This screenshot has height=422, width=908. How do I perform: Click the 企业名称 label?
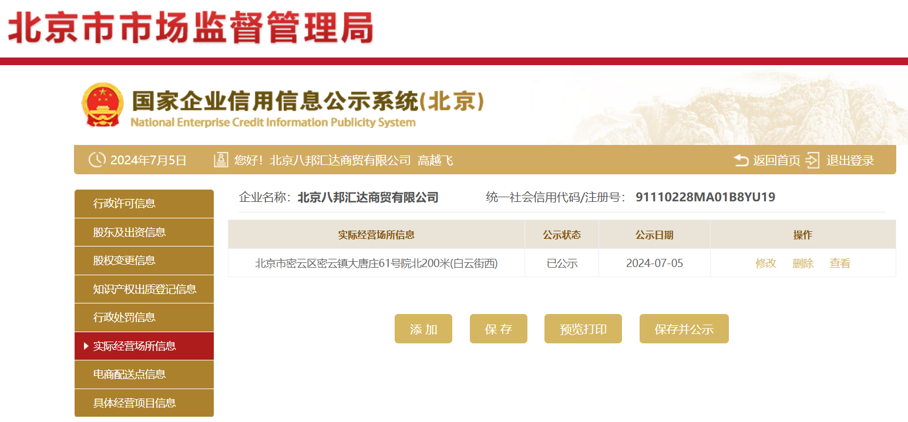click(265, 197)
